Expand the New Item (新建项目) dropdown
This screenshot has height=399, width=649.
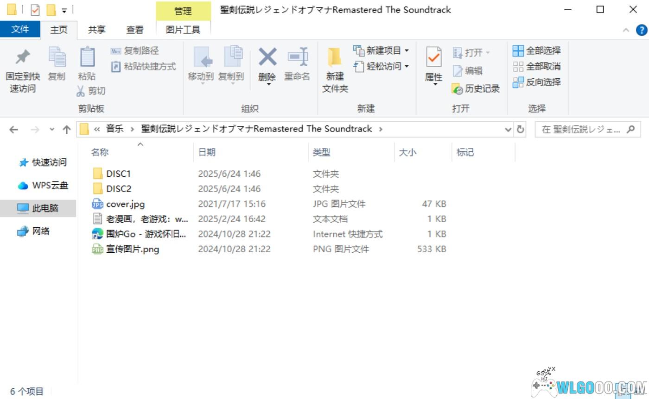point(407,50)
